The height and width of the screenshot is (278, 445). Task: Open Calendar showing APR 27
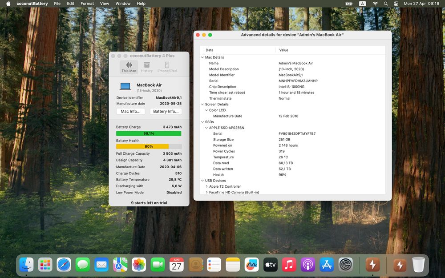coord(177,265)
